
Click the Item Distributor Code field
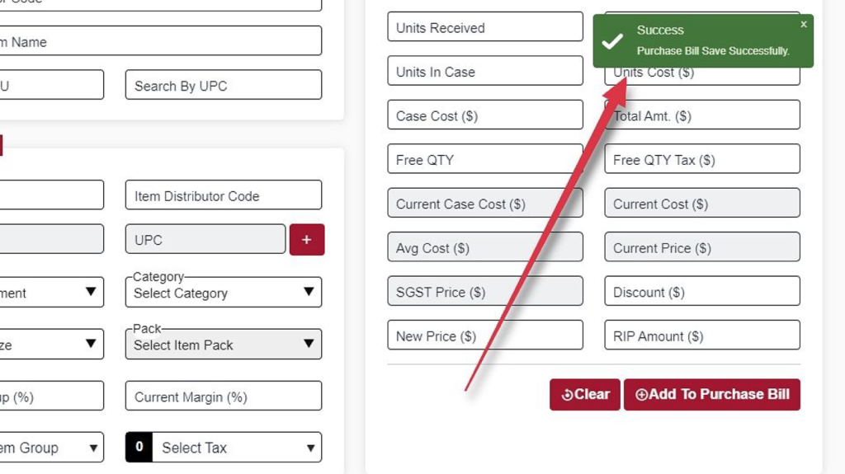click(x=224, y=195)
